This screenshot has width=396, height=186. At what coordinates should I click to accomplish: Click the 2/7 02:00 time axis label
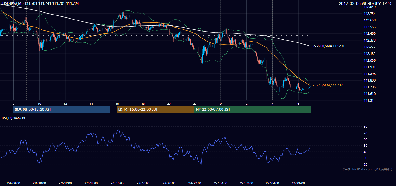tap(246, 183)
